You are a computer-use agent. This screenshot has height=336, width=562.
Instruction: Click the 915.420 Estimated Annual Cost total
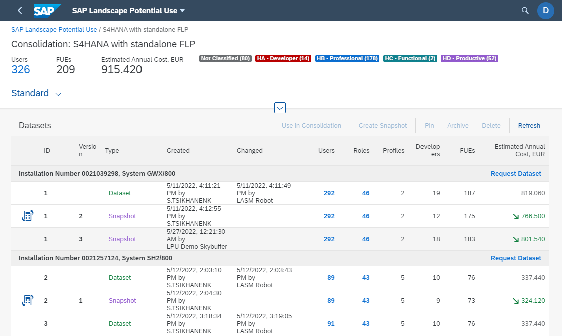tap(122, 70)
